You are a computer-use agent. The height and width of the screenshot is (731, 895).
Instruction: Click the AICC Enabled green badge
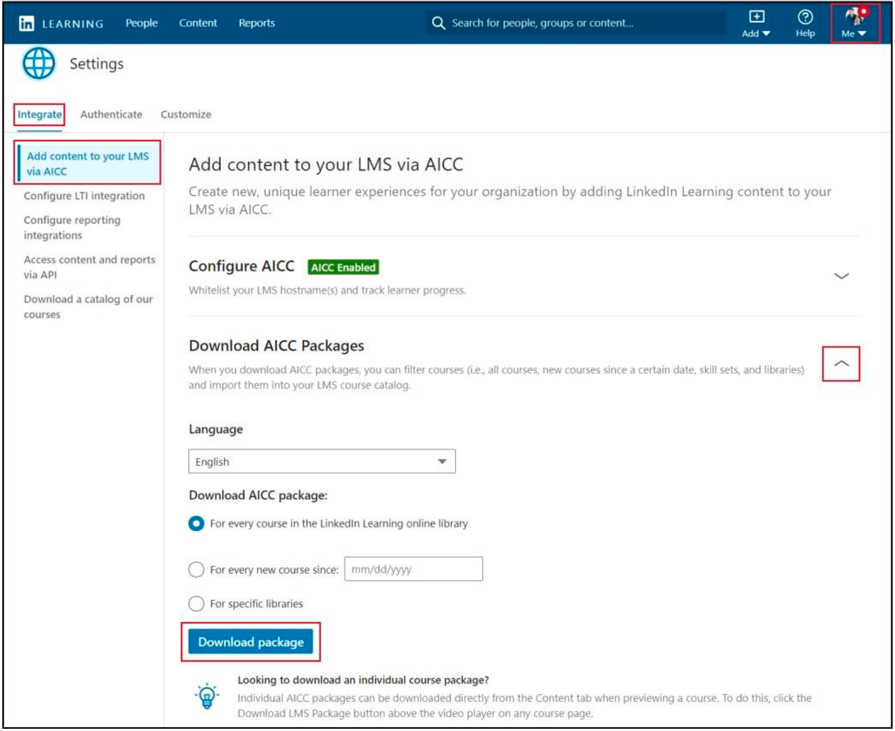[x=343, y=267]
